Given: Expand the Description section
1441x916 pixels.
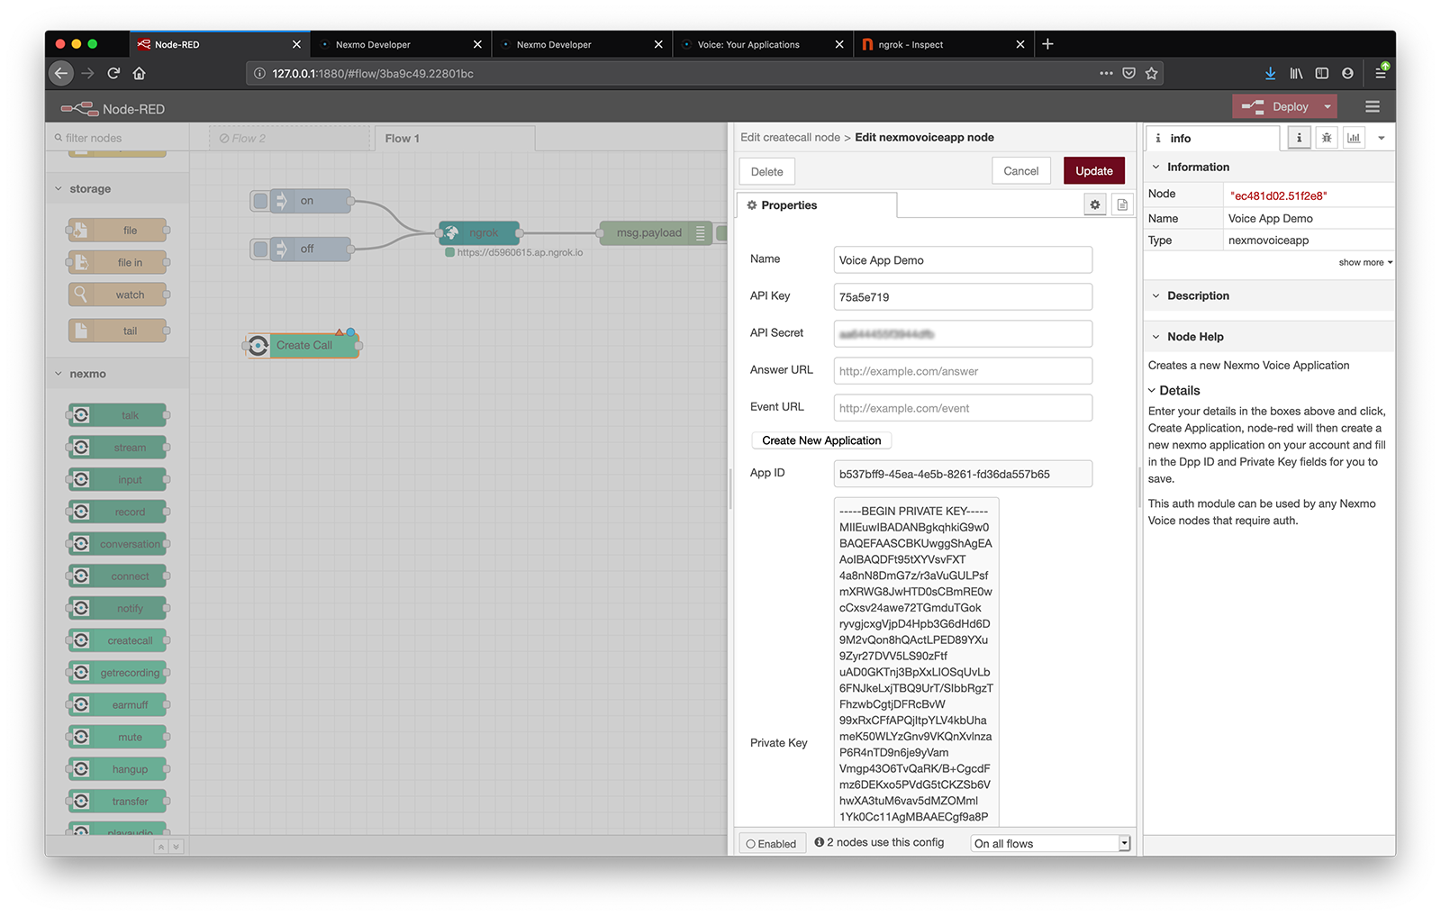Looking at the screenshot, I should pos(1156,295).
